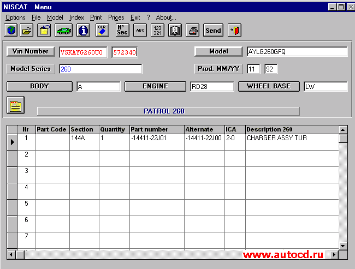
Task: Focus the Model Series field 260
Action: [x=100, y=69]
